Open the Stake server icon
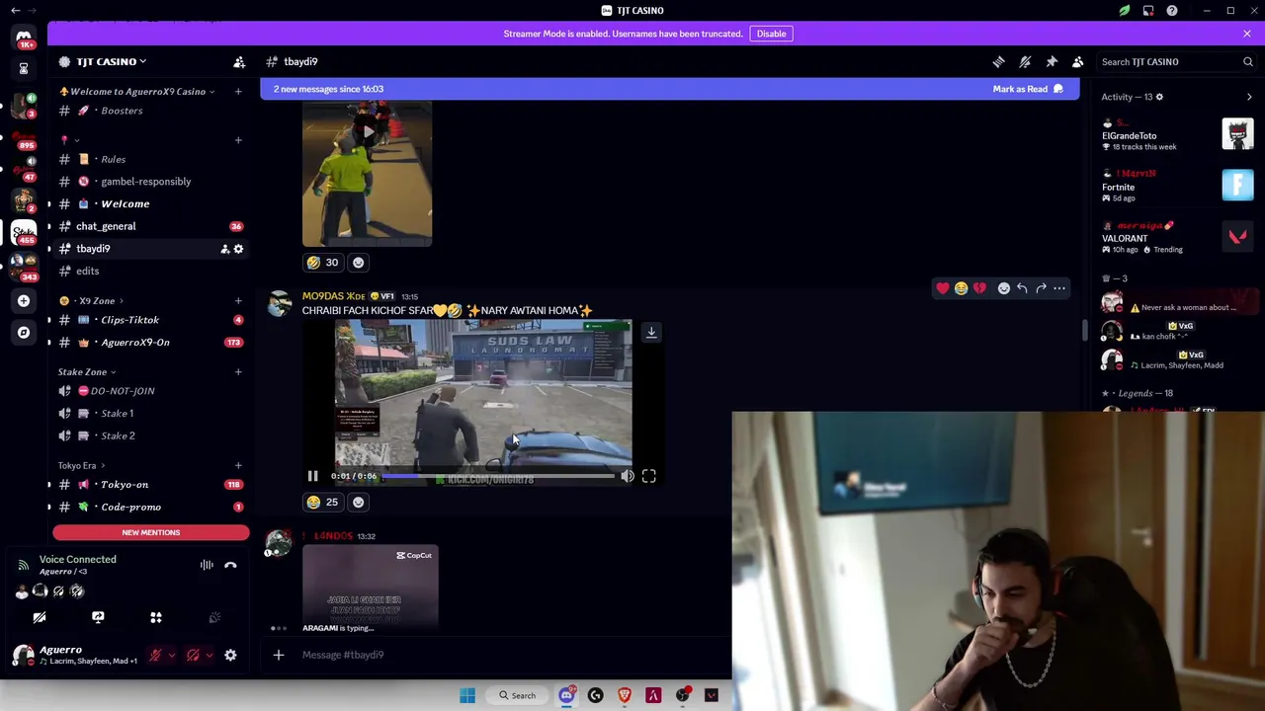 [24, 233]
